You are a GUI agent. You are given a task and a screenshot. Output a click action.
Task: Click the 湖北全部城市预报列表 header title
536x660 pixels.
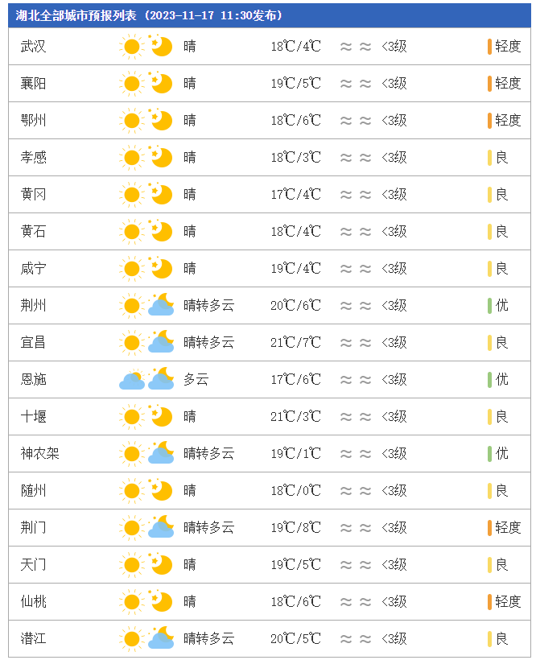pos(76,15)
